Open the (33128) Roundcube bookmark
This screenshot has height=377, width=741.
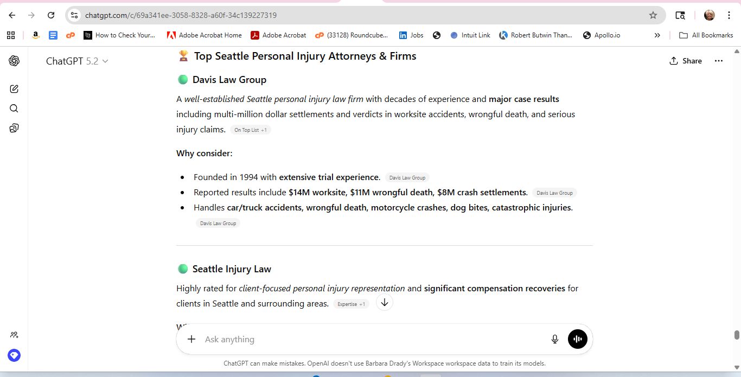pos(352,35)
